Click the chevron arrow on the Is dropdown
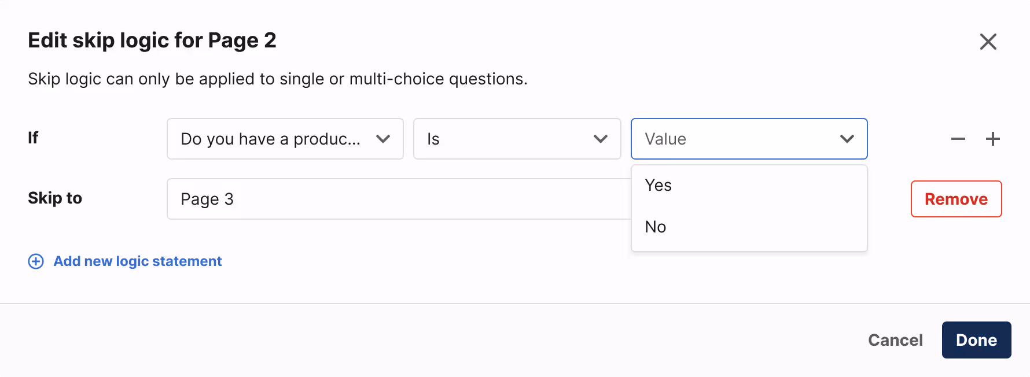The height and width of the screenshot is (377, 1030). click(x=601, y=139)
